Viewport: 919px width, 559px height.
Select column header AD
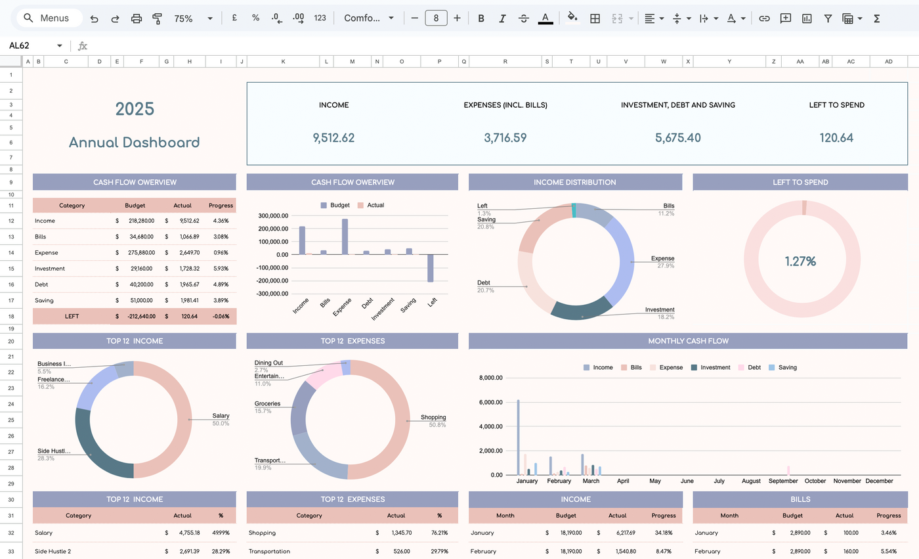[888, 62]
